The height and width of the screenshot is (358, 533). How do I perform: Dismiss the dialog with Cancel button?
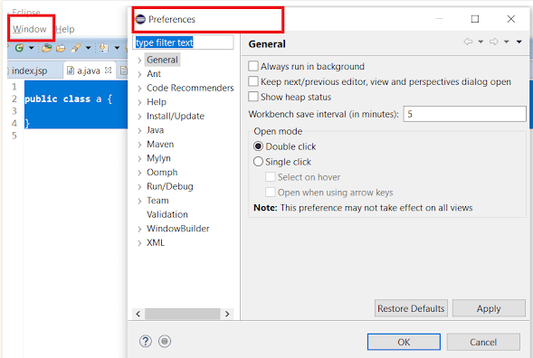[483, 342]
